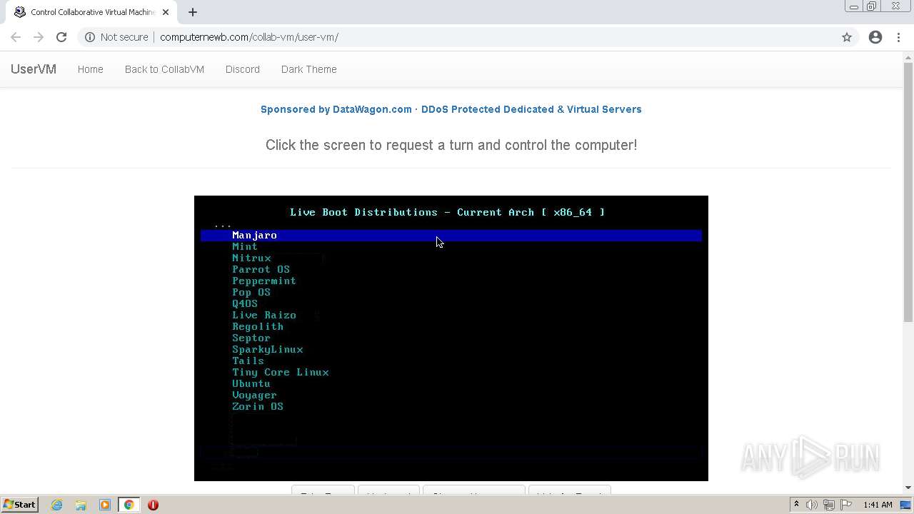Launch Internet Explorer from taskbar
The image size is (914, 514).
[57, 505]
